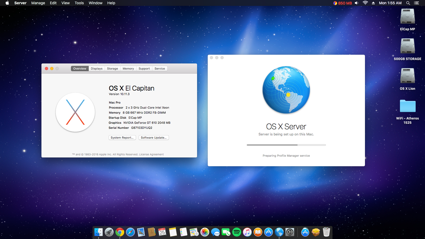Launch Spotify from the Dock
This screenshot has width=425, height=239.
pyautogui.click(x=237, y=232)
